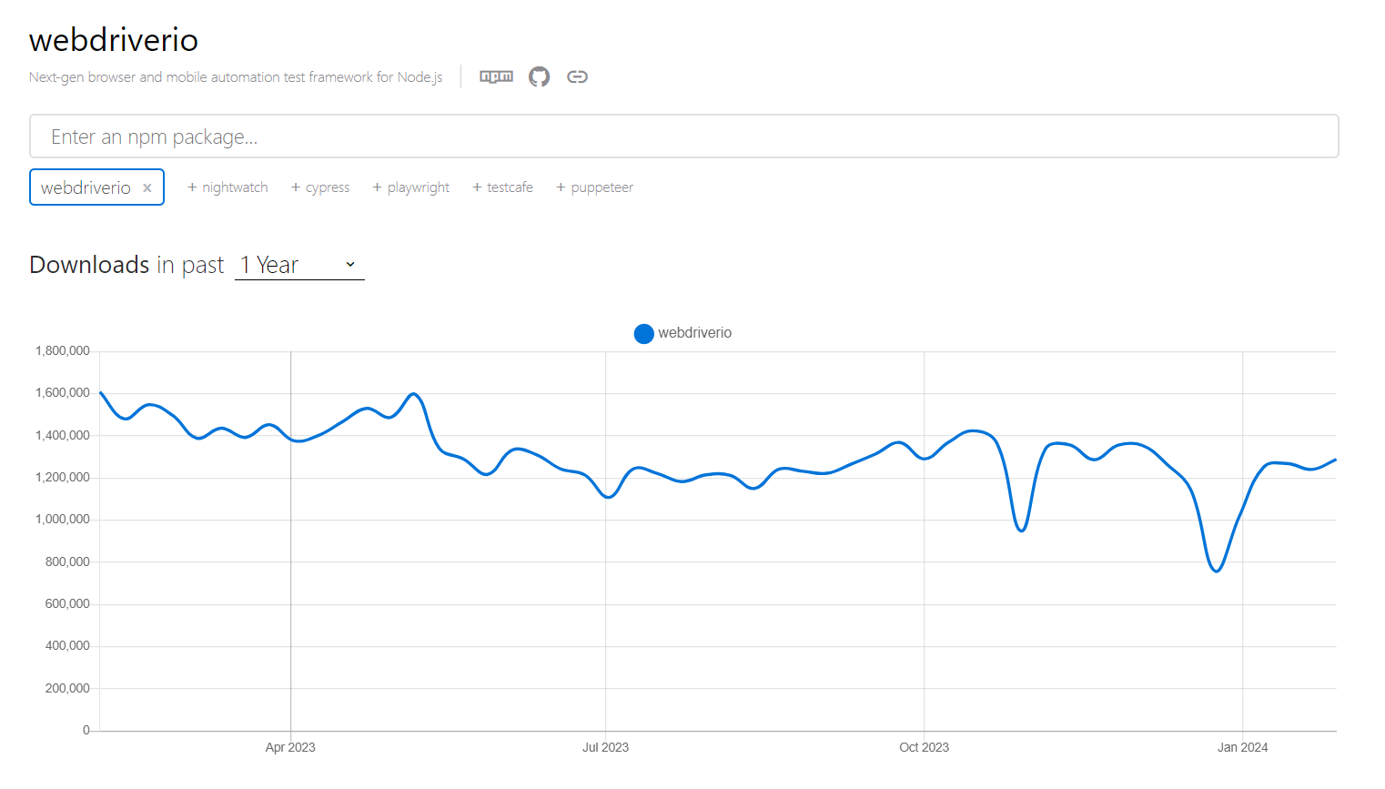Open the npm package page icon
Screen dimensions: 1385x789
point(496,76)
